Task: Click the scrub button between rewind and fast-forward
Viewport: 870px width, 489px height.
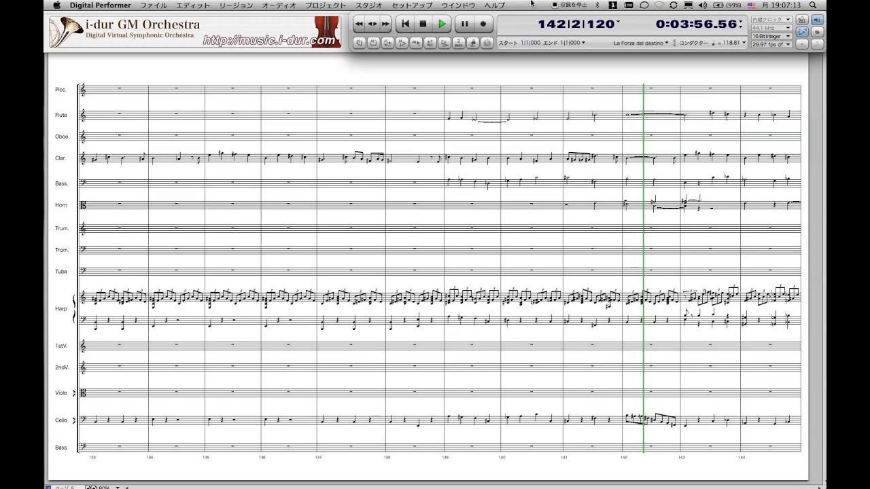Action: tap(372, 24)
